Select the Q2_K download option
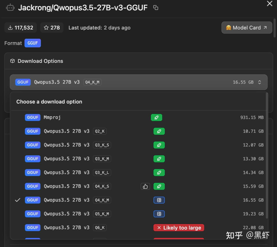Viewport: 277px width, 247px height. (x=139, y=131)
